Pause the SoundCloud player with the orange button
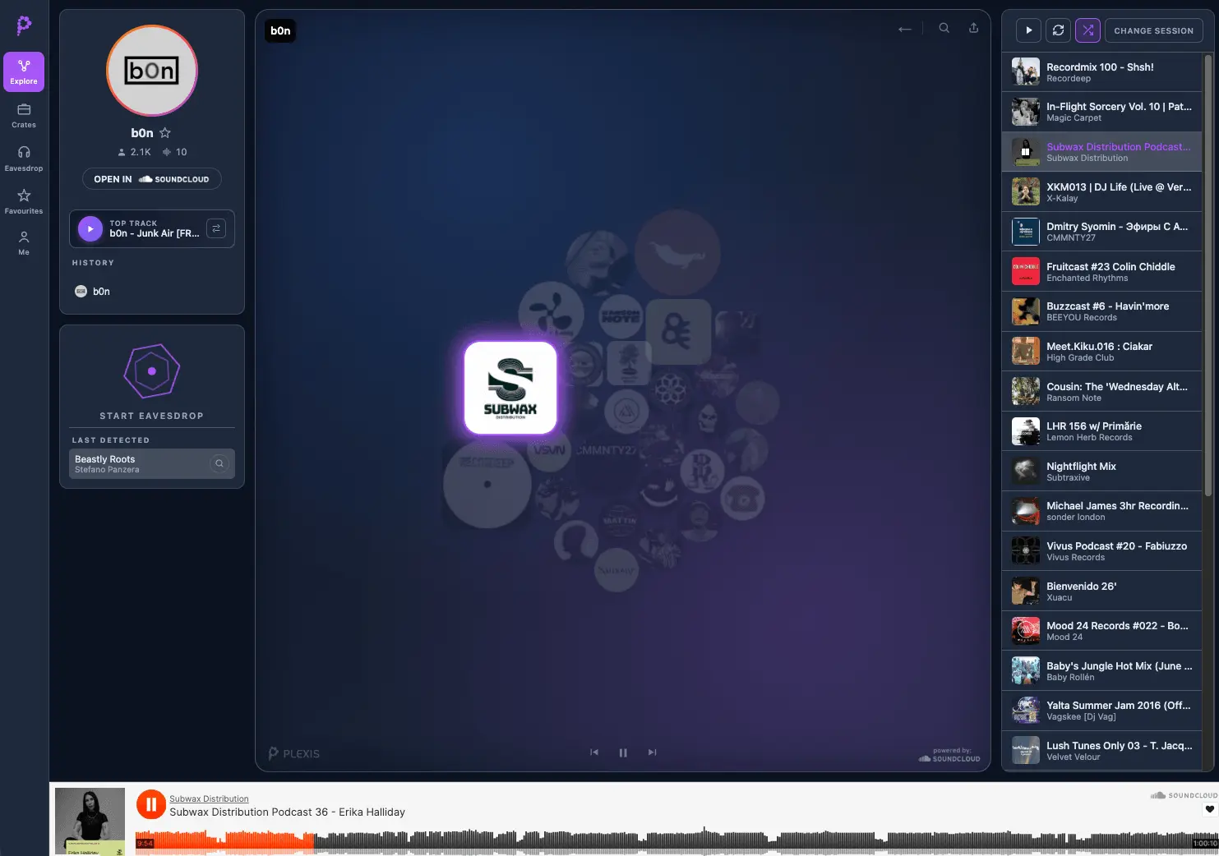The width and height of the screenshot is (1219, 856). click(x=151, y=805)
